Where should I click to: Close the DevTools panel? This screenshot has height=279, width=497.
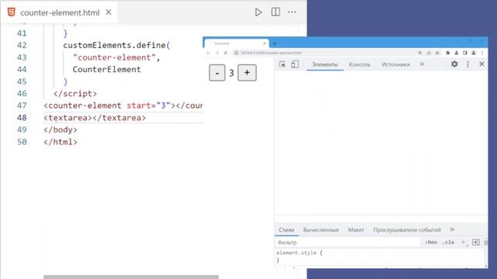[481, 64]
